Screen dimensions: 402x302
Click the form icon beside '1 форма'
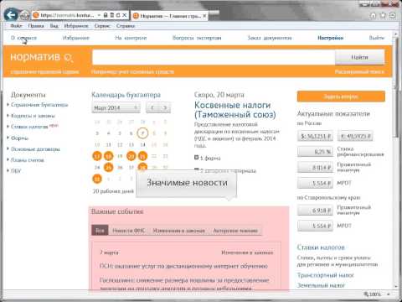pyautogui.click(x=196, y=158)
